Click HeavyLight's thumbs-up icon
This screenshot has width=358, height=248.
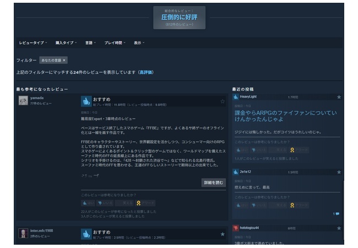coord(236,97)
